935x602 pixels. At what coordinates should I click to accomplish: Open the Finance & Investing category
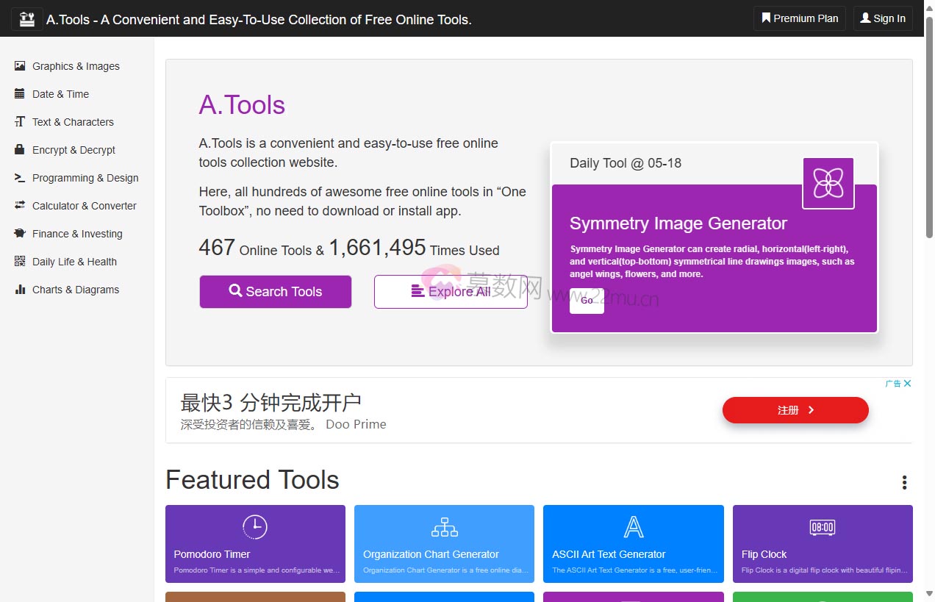(19, 234)
